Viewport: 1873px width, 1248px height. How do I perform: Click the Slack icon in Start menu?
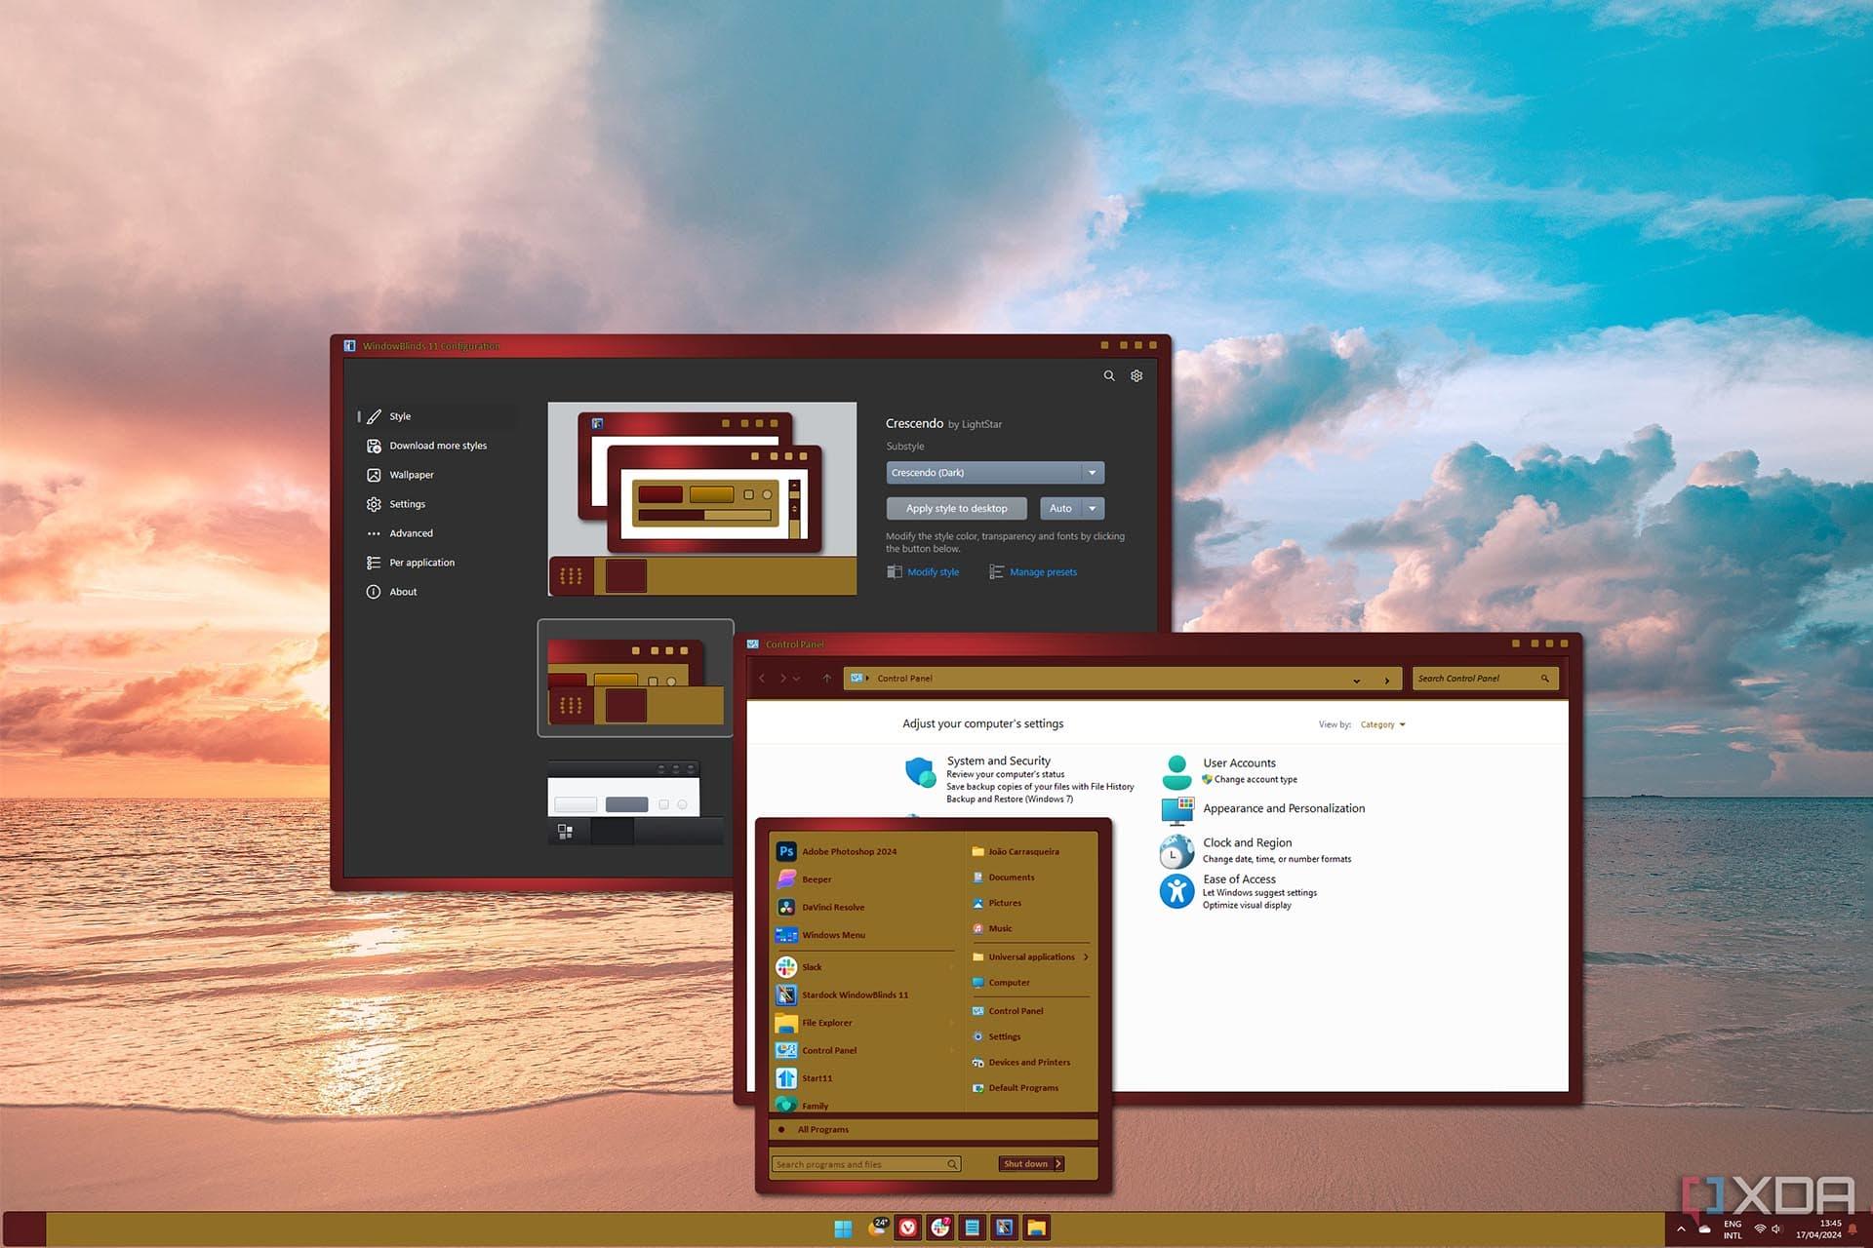coord(786,966)
